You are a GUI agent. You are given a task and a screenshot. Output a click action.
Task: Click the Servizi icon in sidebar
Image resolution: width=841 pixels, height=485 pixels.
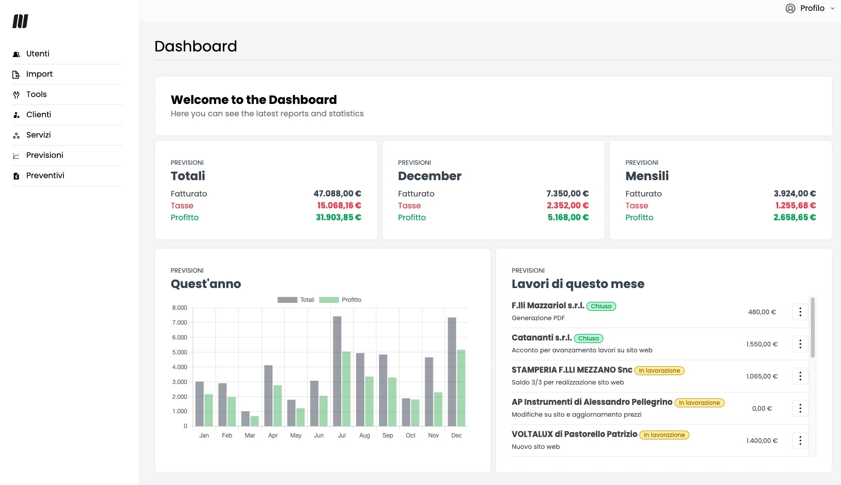(x=16, y=135)
